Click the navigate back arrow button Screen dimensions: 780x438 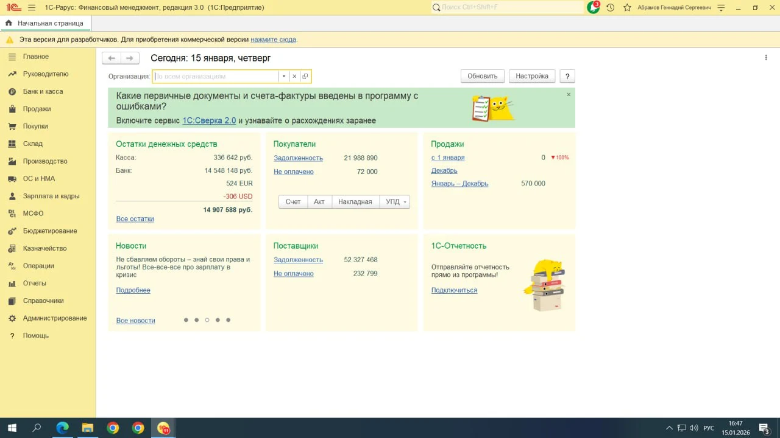[112, 58]
